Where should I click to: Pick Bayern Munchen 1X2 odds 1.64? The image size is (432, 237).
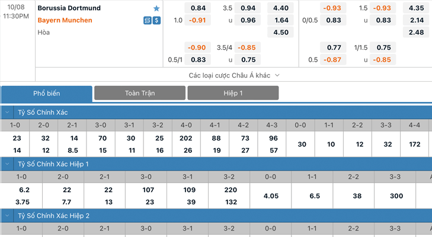pos(280,20)
